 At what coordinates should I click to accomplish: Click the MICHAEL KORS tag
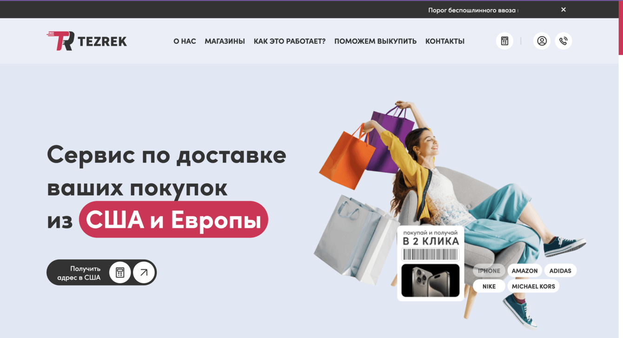[x=533, y=286]
